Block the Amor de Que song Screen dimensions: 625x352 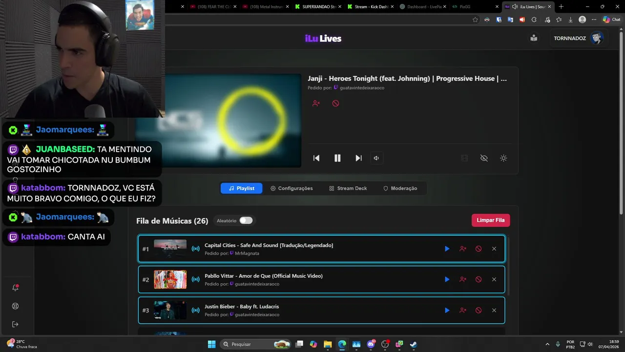(x=479, y=280)
